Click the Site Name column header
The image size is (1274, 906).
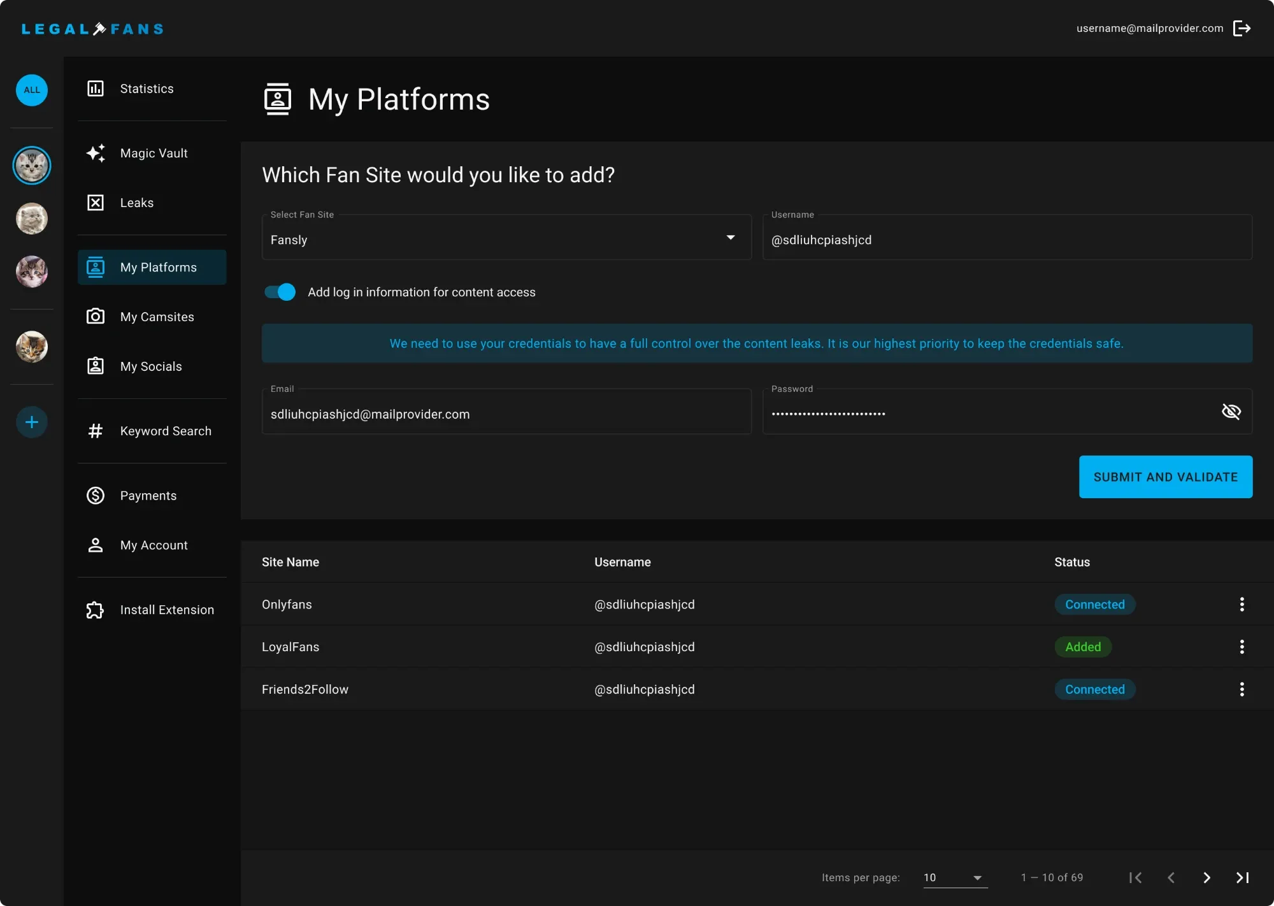pyautogui.click(x=290, y=562)
